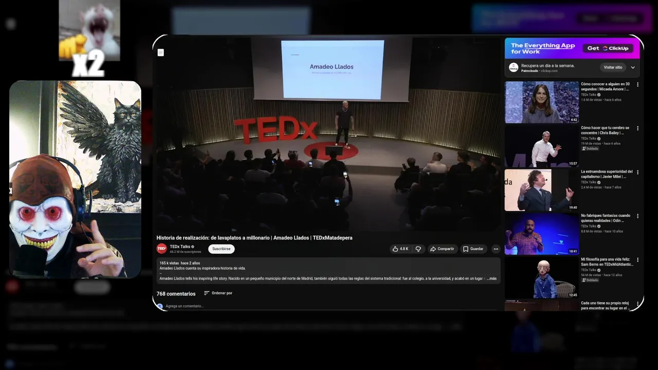
Task: Expand the description with ...más
Action: click(x=491, y=279)
